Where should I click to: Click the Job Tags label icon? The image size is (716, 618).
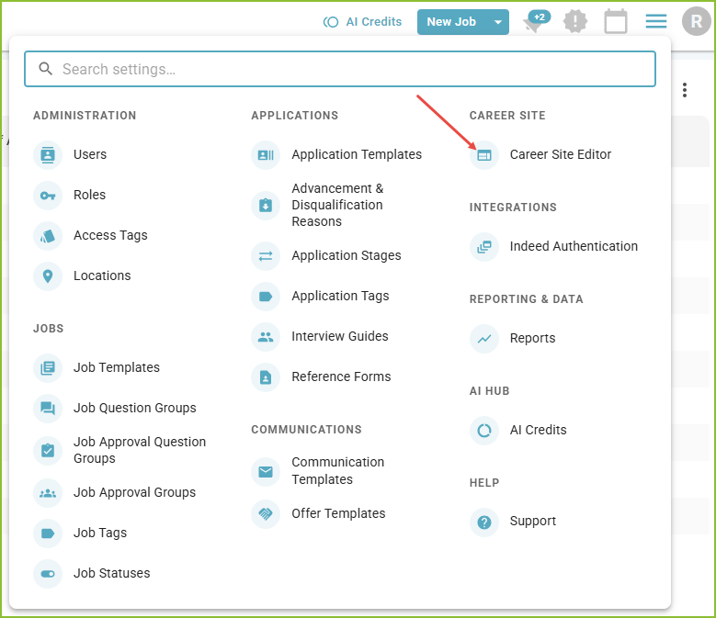[48, 534]
